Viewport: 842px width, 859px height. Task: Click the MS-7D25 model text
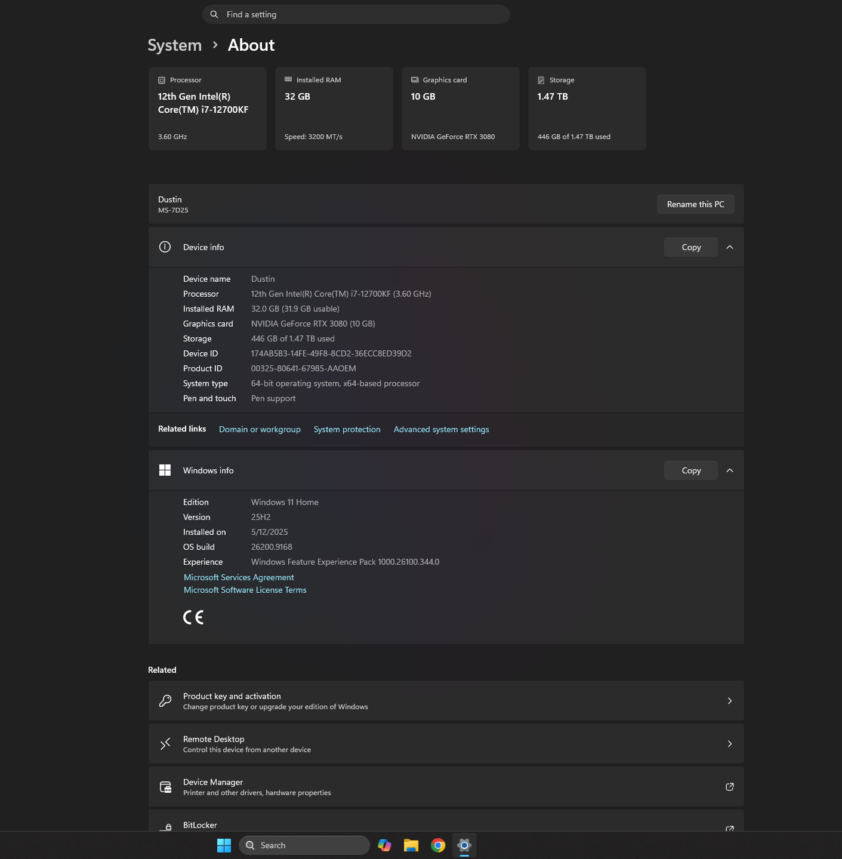(x=173, y=210)
